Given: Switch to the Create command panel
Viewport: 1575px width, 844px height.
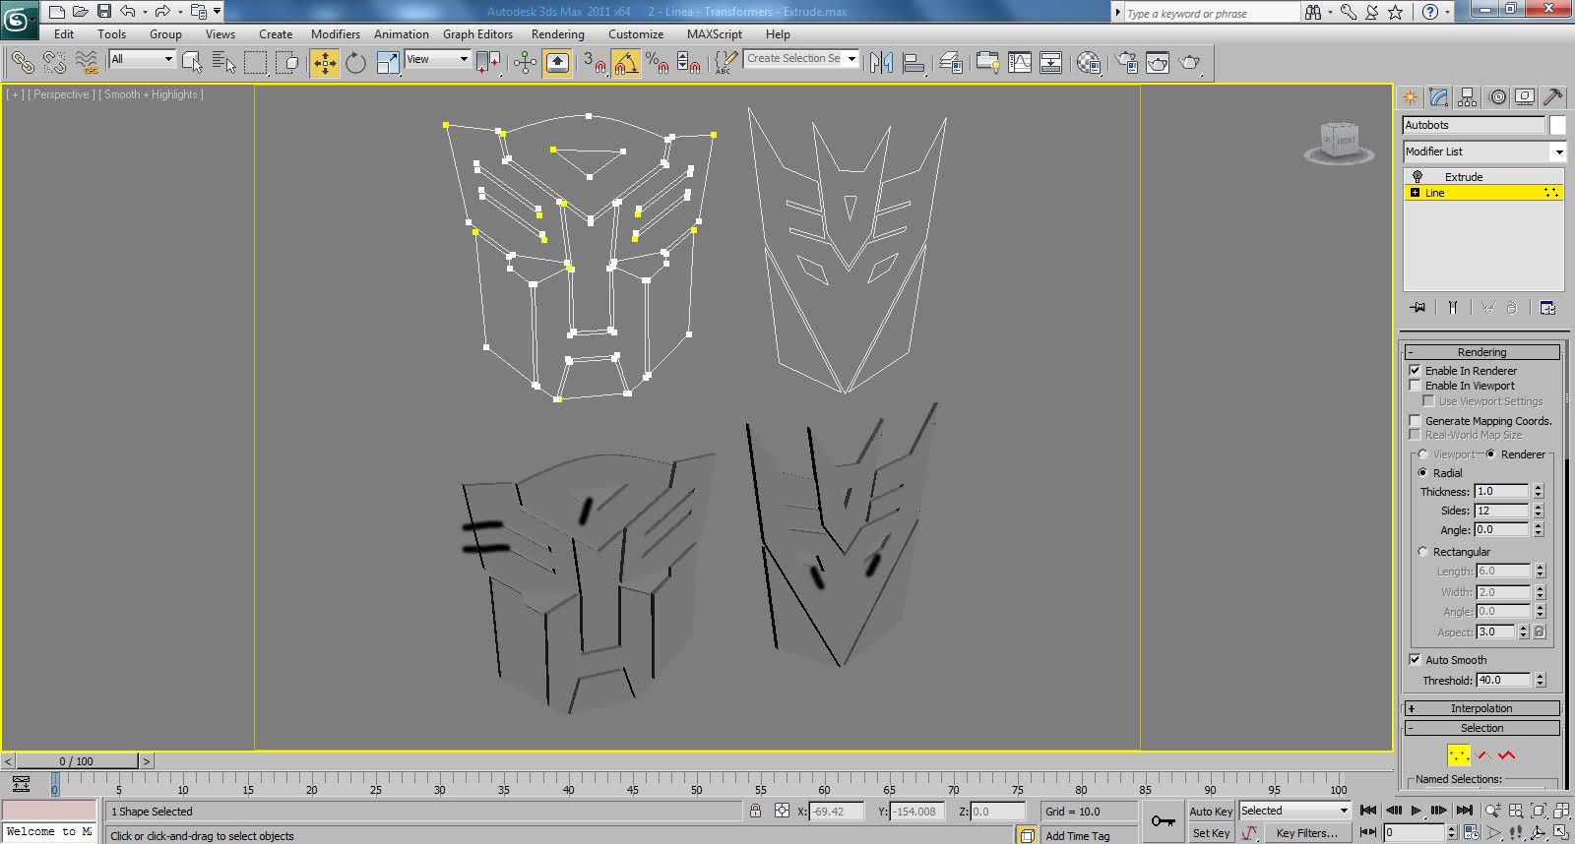Looking at the screenshot, I should [x=1411, y=97].
